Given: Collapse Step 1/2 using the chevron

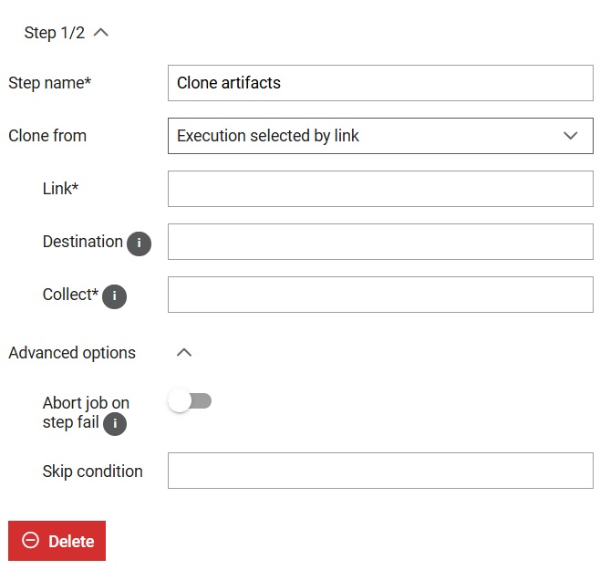Looking at the screenshot, I should point(101,33).
